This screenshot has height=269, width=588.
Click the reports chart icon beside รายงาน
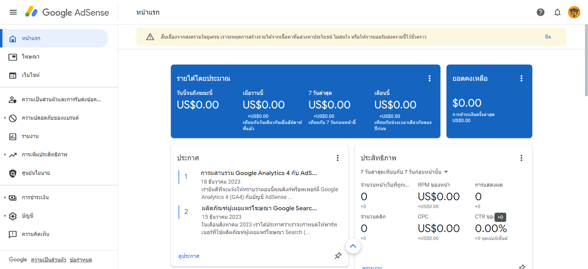tap(13, 136)
